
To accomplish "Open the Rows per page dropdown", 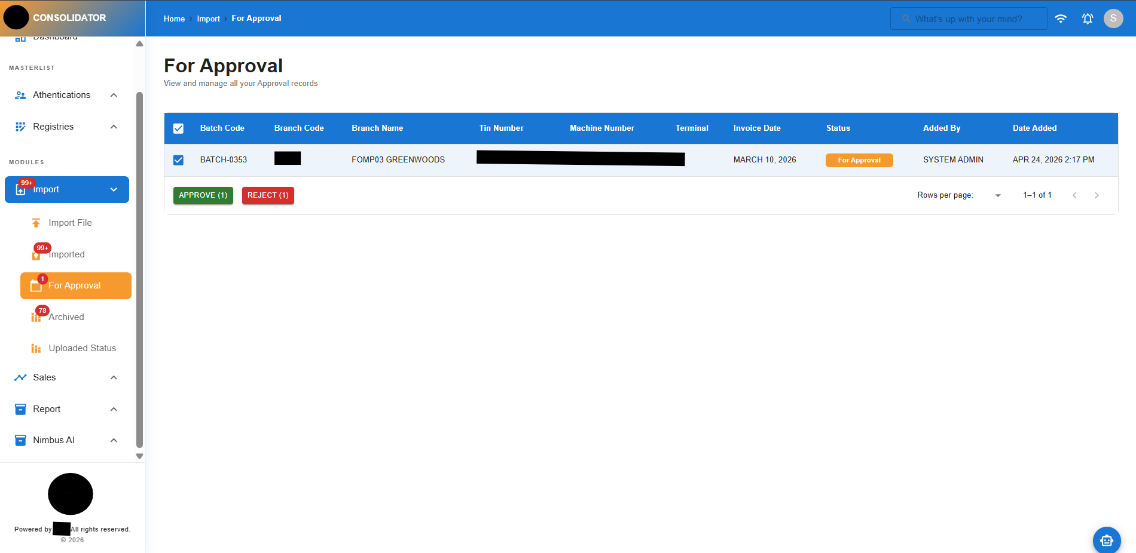I will [x=997, y=195].
